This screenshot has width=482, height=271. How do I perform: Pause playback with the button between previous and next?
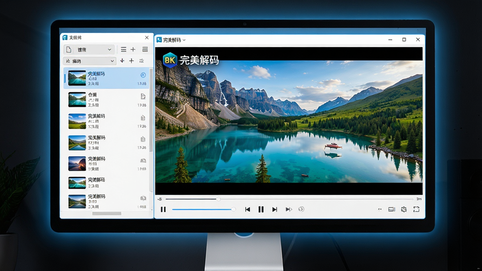(261, 209)
